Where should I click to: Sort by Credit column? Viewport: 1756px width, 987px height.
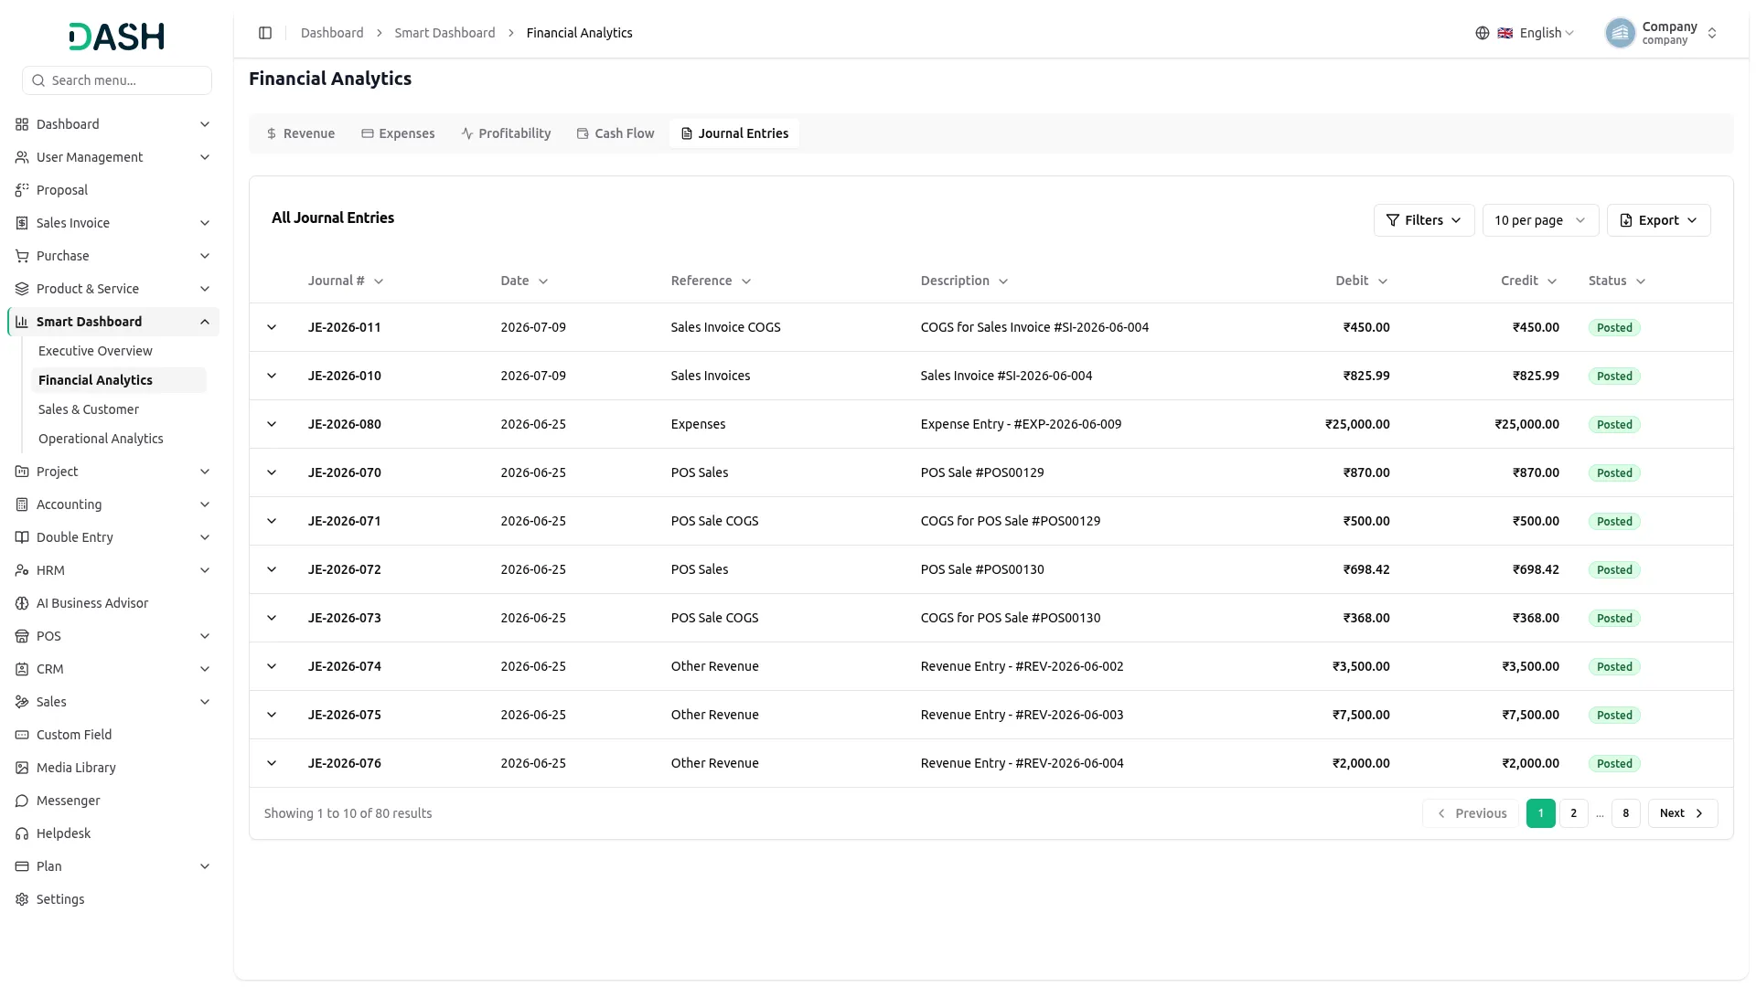pos(1529,281)
